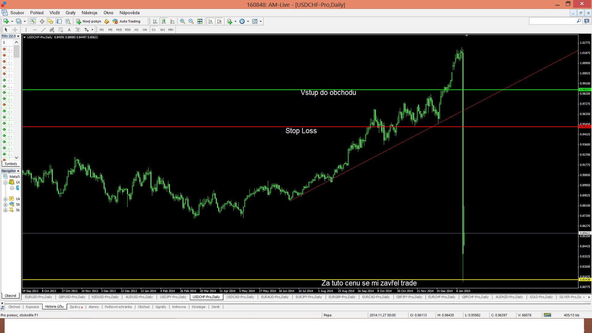Screen dimensions: 592x333
Task: Draw a horizontal line tool
Action: [35, 30]
